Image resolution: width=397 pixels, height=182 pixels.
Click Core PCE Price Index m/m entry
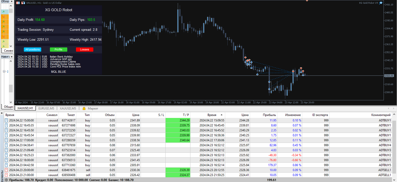pyautogui.click(x=65, y=67)
